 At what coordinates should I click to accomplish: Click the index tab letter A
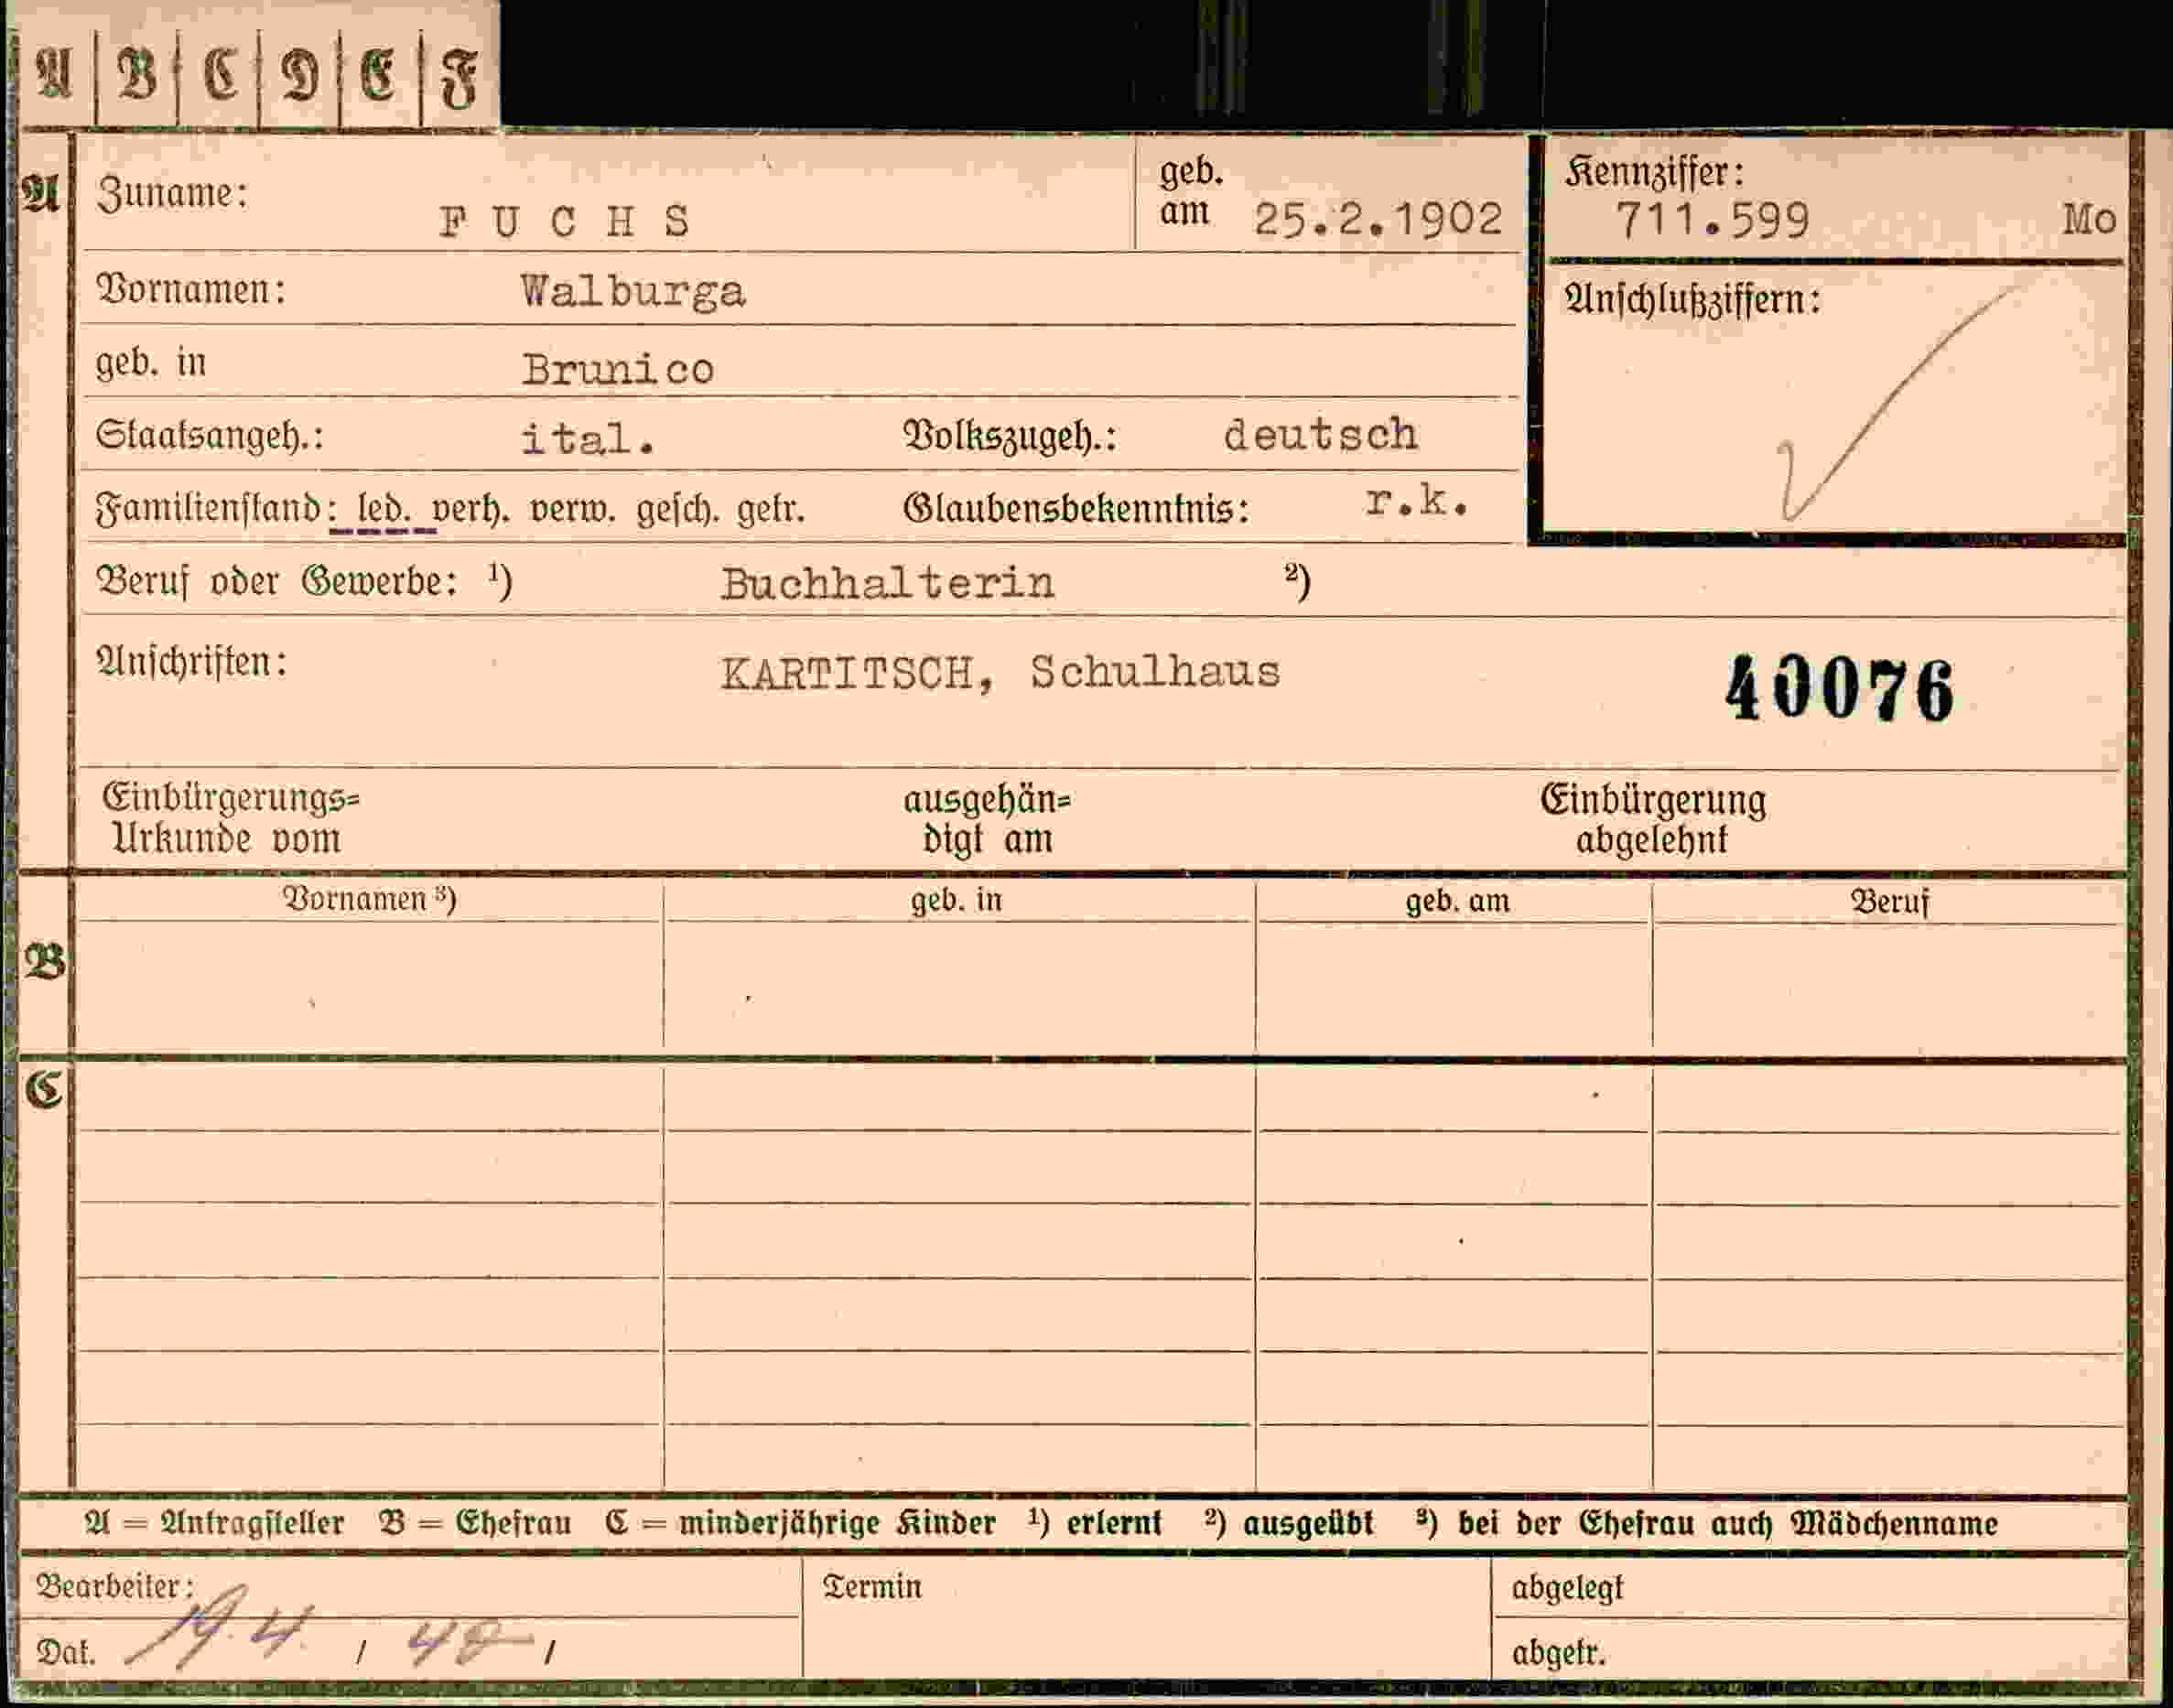point(54,75)
